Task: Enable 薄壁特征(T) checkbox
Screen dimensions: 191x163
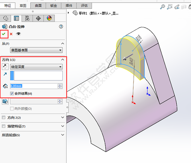Action: [4, 126]
